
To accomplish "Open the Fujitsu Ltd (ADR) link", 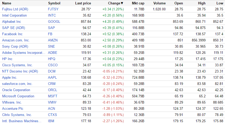I will coord(15,9).
